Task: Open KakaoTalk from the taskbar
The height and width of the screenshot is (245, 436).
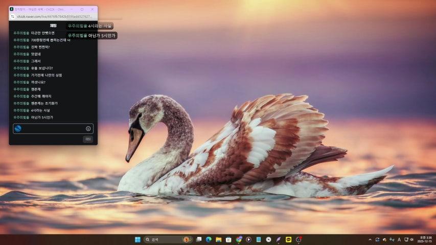Action: pos(288,239)
